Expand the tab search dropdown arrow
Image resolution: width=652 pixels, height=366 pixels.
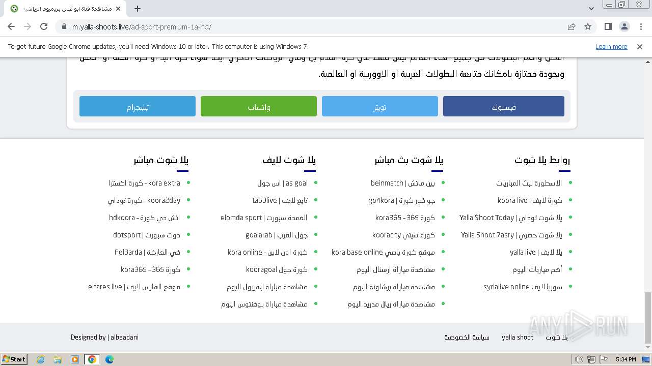coord(591,9)
